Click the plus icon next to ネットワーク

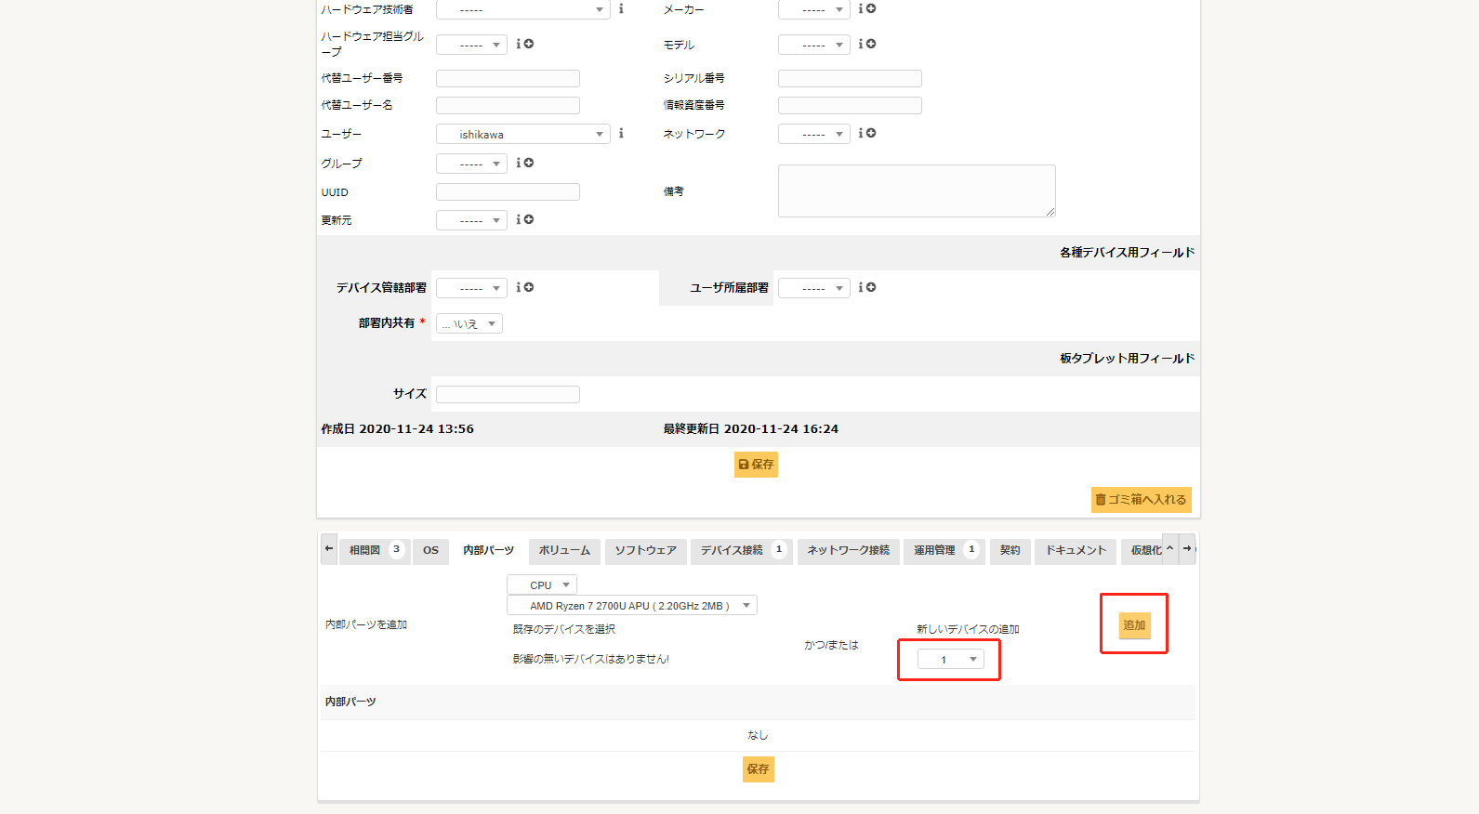tap(871, 133)
